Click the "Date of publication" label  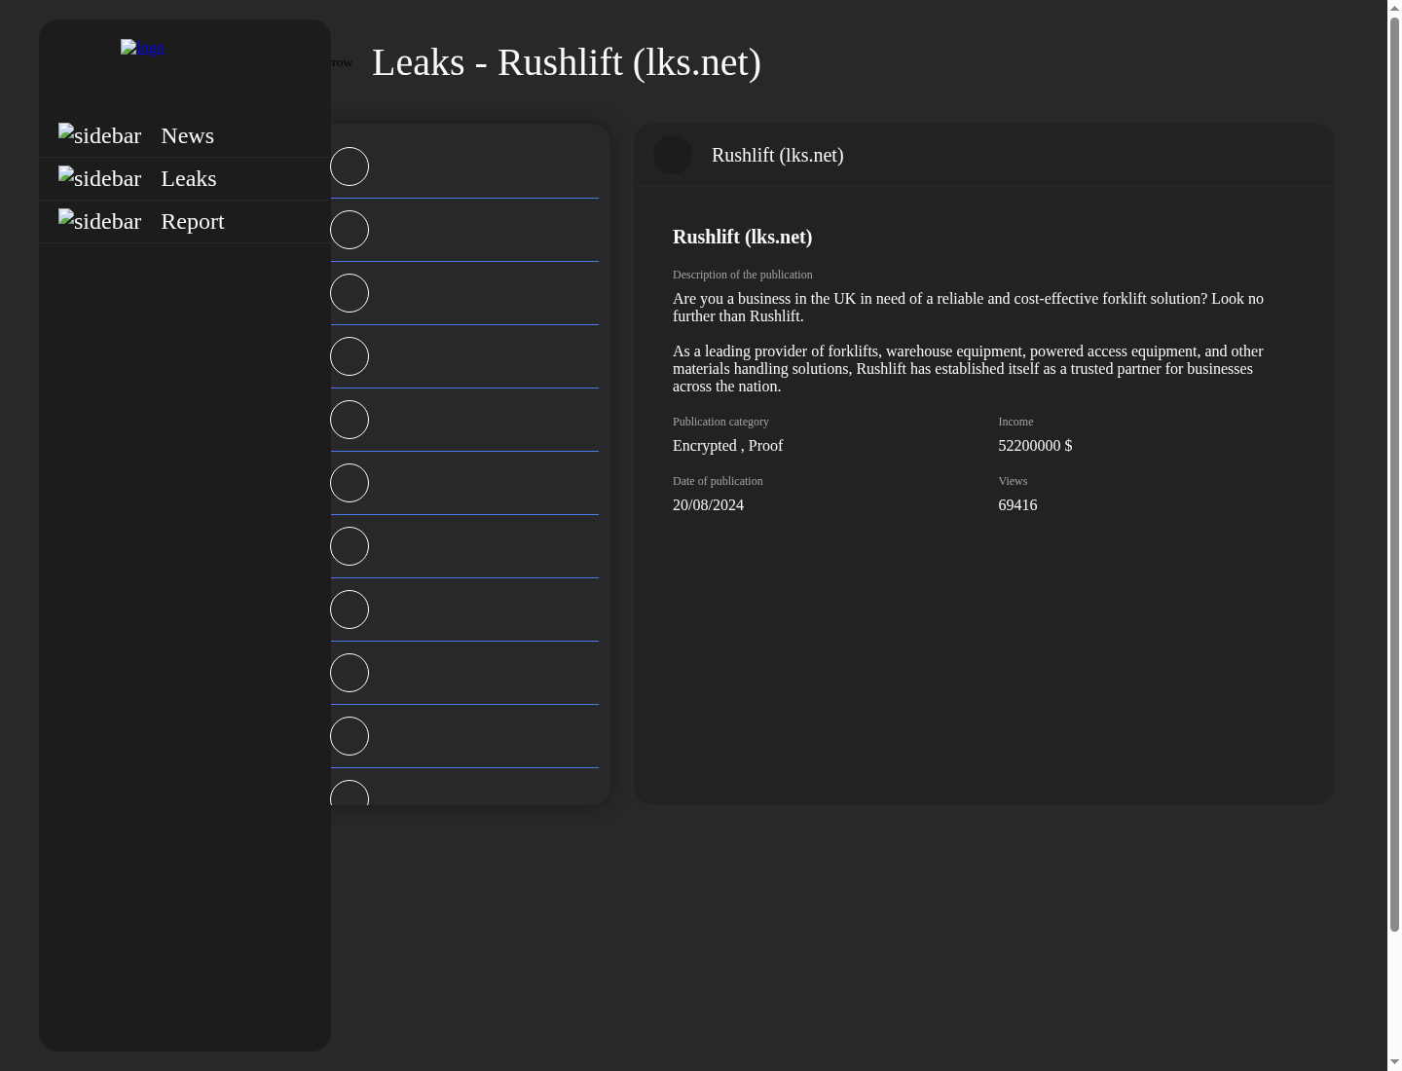coord(718,481)
